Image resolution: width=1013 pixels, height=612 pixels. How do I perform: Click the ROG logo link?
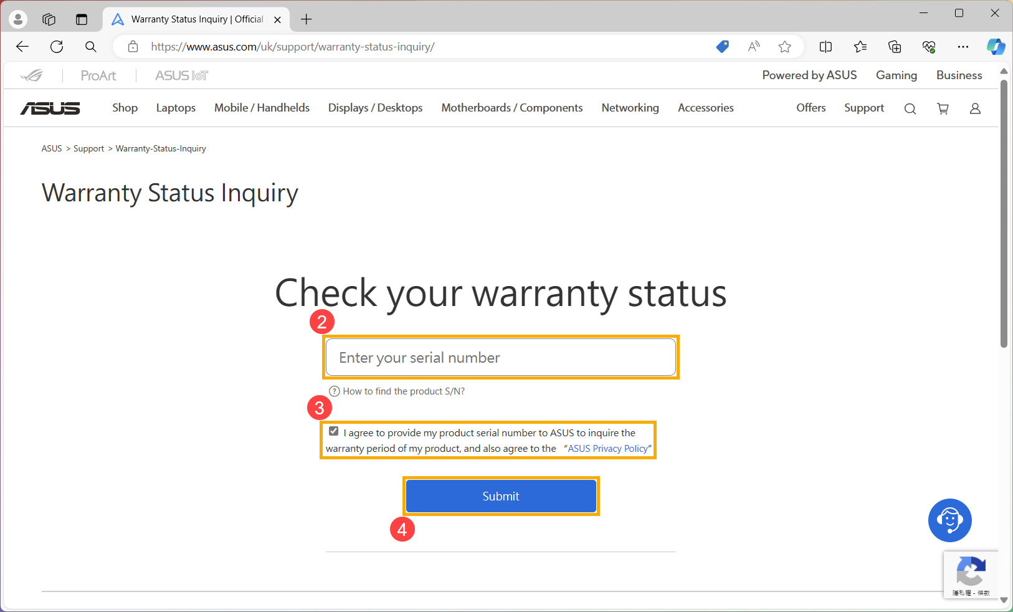[32, 75]
